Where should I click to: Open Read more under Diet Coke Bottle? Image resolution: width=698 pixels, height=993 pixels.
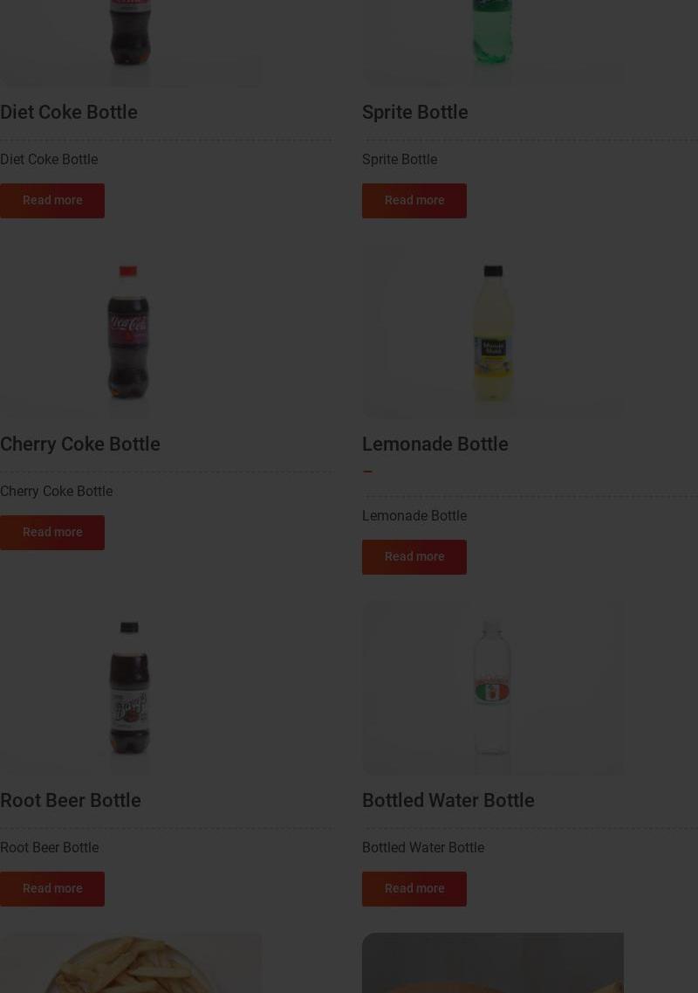tap(51, 201)
